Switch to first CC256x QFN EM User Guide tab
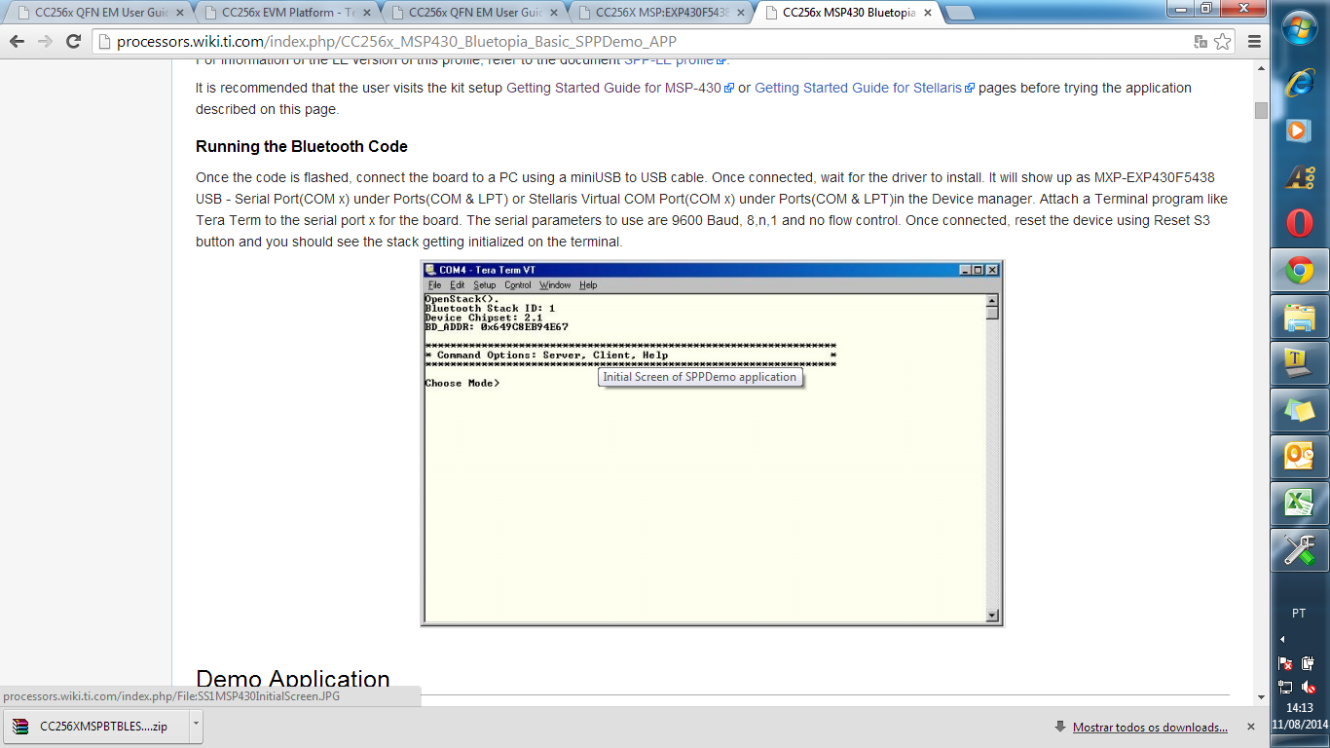The image size is (1330, 748). point(102,14)
